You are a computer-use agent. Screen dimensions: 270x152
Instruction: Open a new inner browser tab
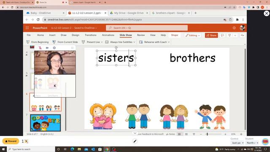click(x=195, y=13)
